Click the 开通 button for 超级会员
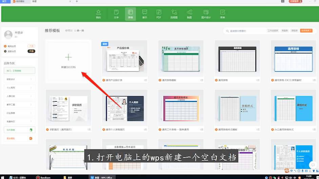Viewport: 319px width, 179px height. pyautogui.click(x=31, y=51)
